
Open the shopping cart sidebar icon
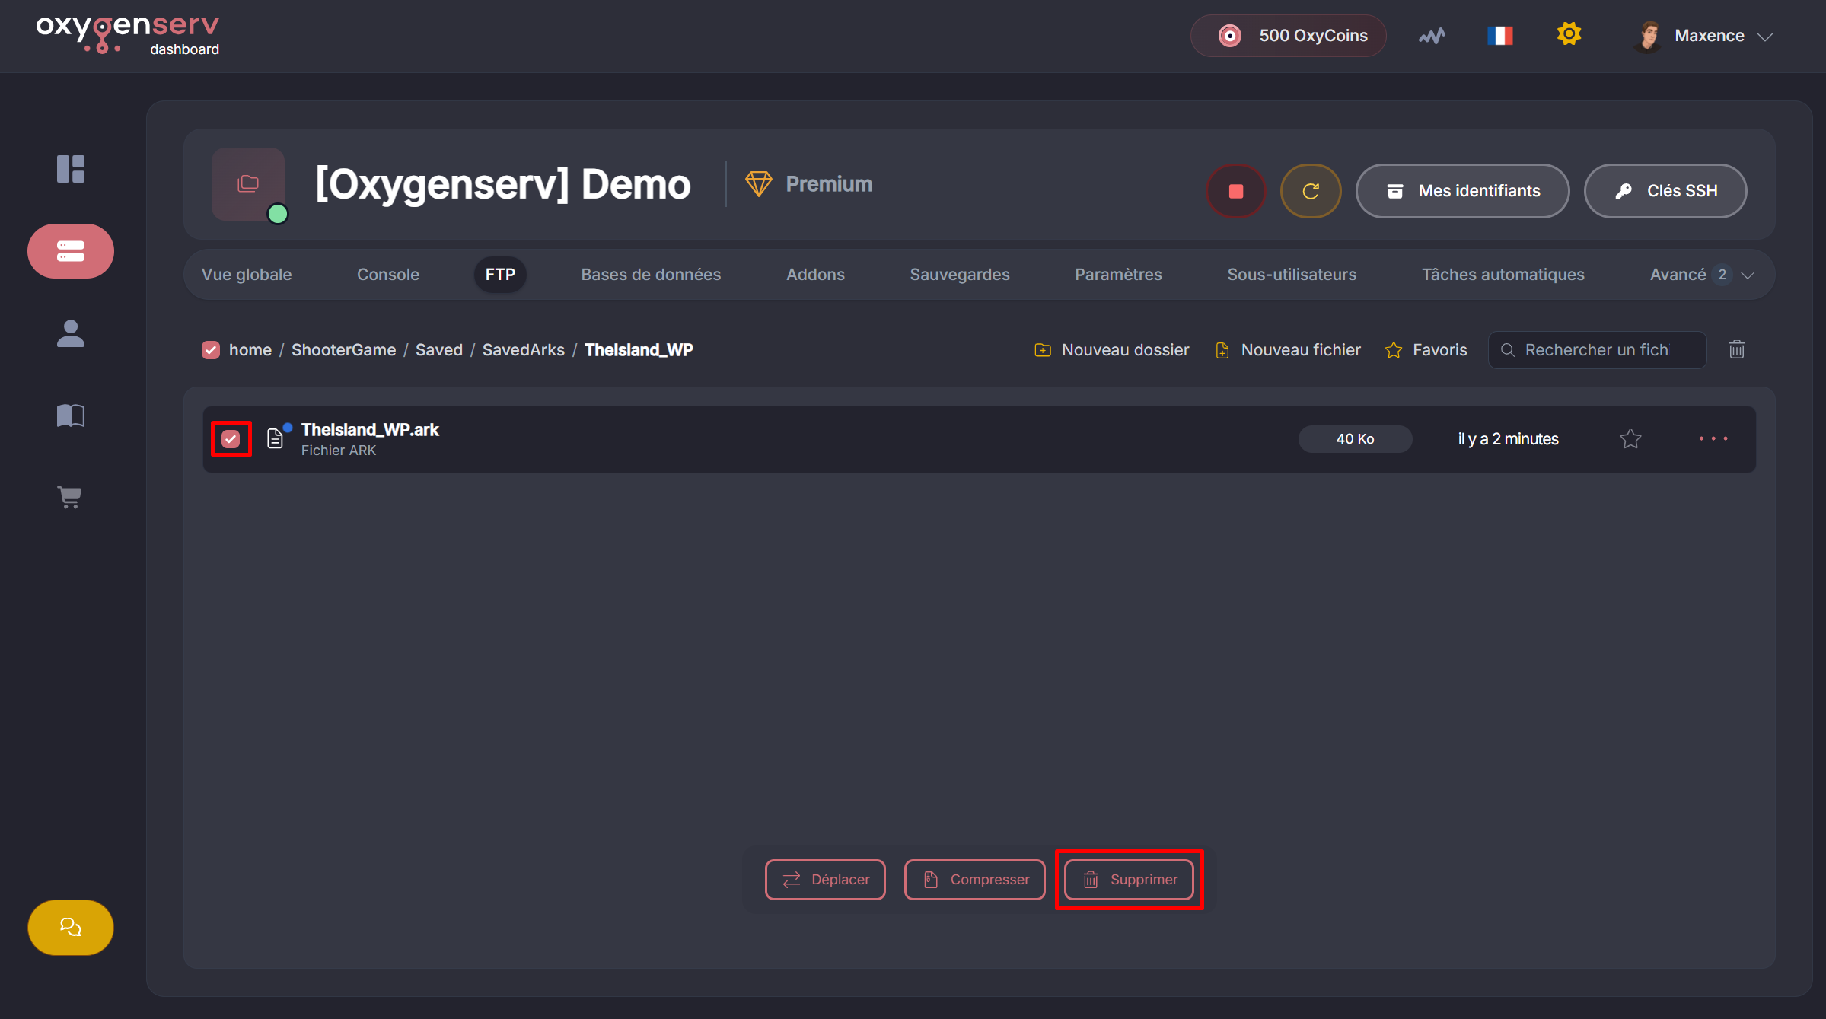pos(70,498)
